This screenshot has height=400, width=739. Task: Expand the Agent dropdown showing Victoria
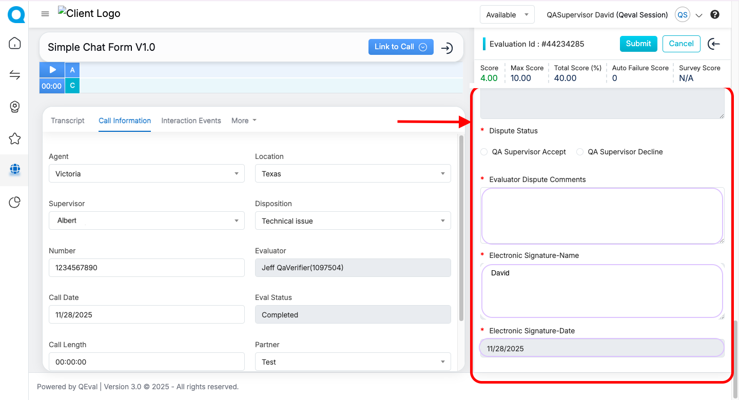click(x=147, y=174)
